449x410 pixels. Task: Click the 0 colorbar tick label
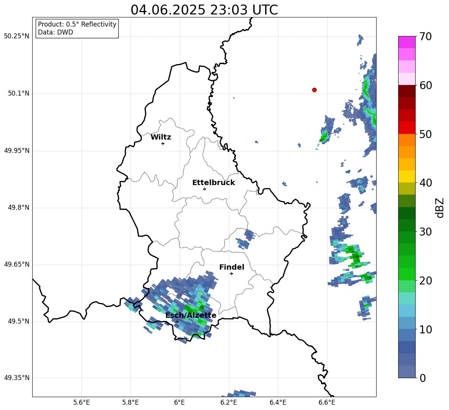coord(422,378)
